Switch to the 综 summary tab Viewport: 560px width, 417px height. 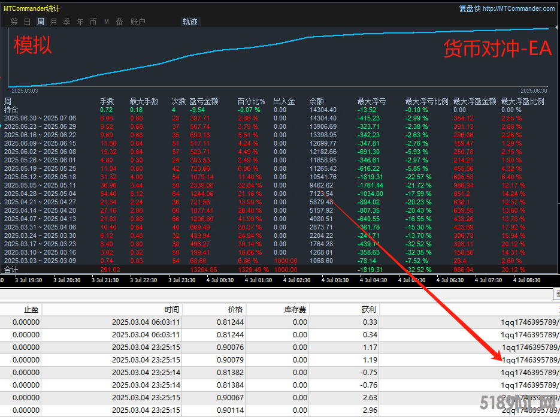tap(14, 22)
